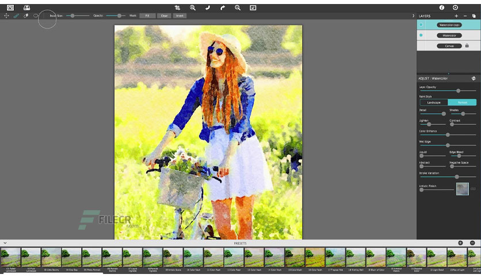Image resolution: width=481 pixels, height=278 pixels.
Task: Choose Landscape paint style
Action: pos(434,103)
